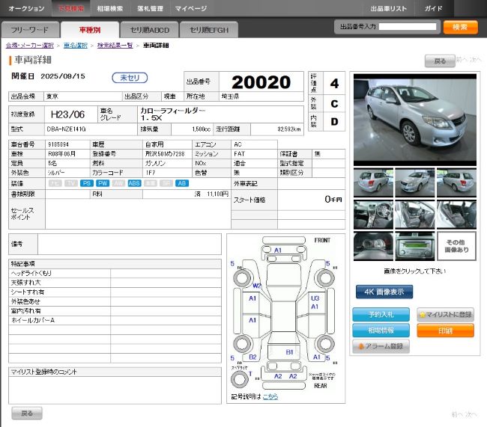Select the 車種別 tab

tap(90, 30)
